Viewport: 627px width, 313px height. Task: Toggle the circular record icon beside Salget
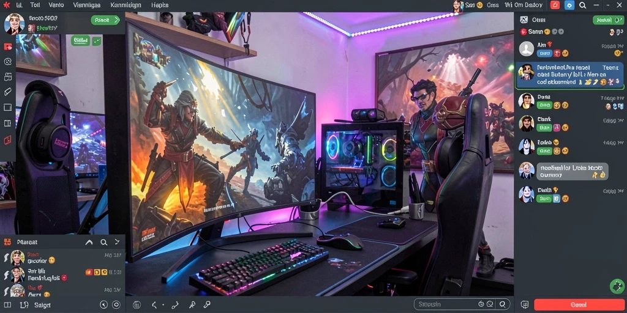pos(116,305)
